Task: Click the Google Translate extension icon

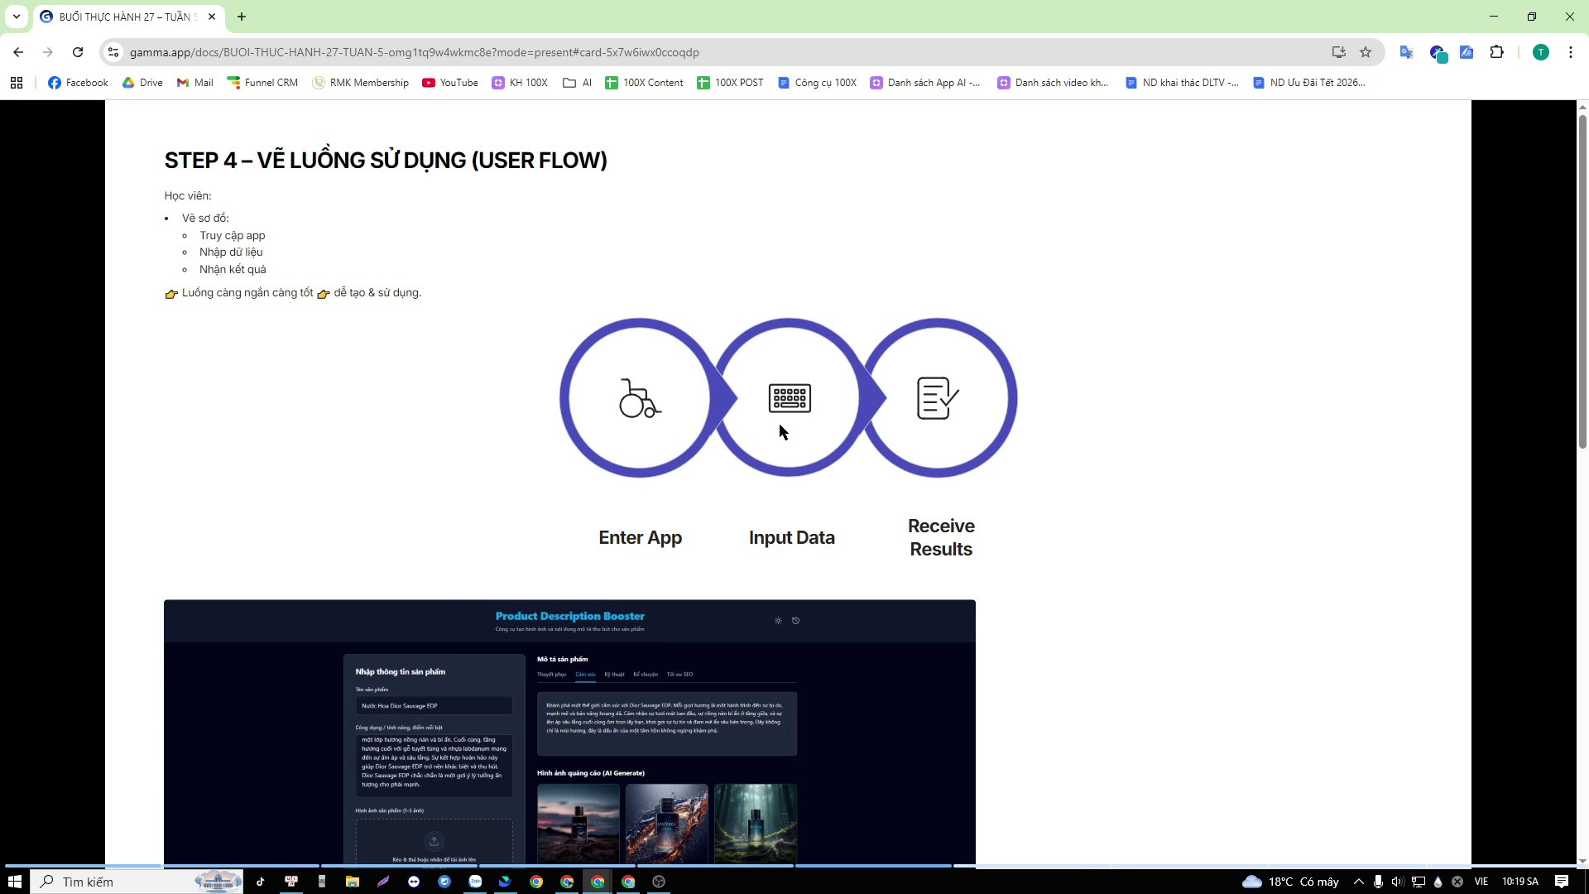Action: [x=1406, y=52]
